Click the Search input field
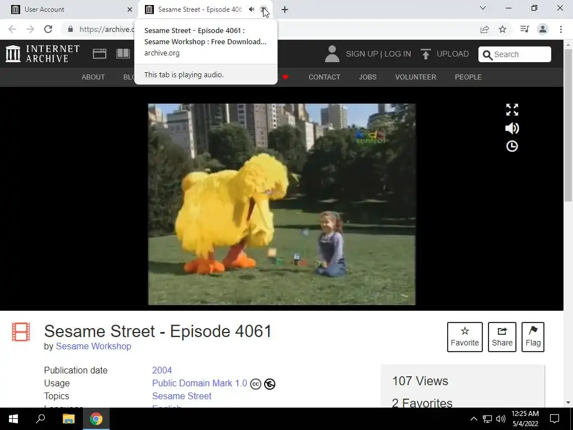The width and height of the screenshot is (573, 430). (515, 54)
